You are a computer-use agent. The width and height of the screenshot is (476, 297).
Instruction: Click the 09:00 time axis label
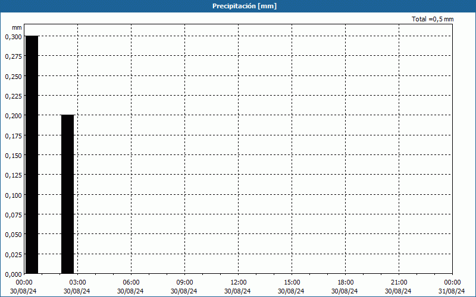[x=184, y=283]
